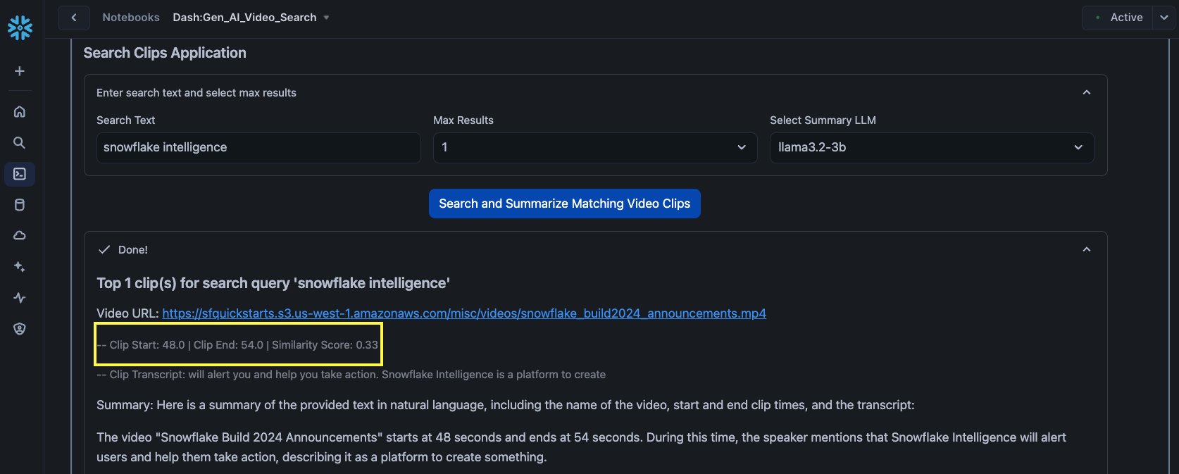Image resolution: width=1179 pixels, height=474 pixels.
Task: Open the Max Results dropdown
Action: pyautogui.click(x=595, y=148)
